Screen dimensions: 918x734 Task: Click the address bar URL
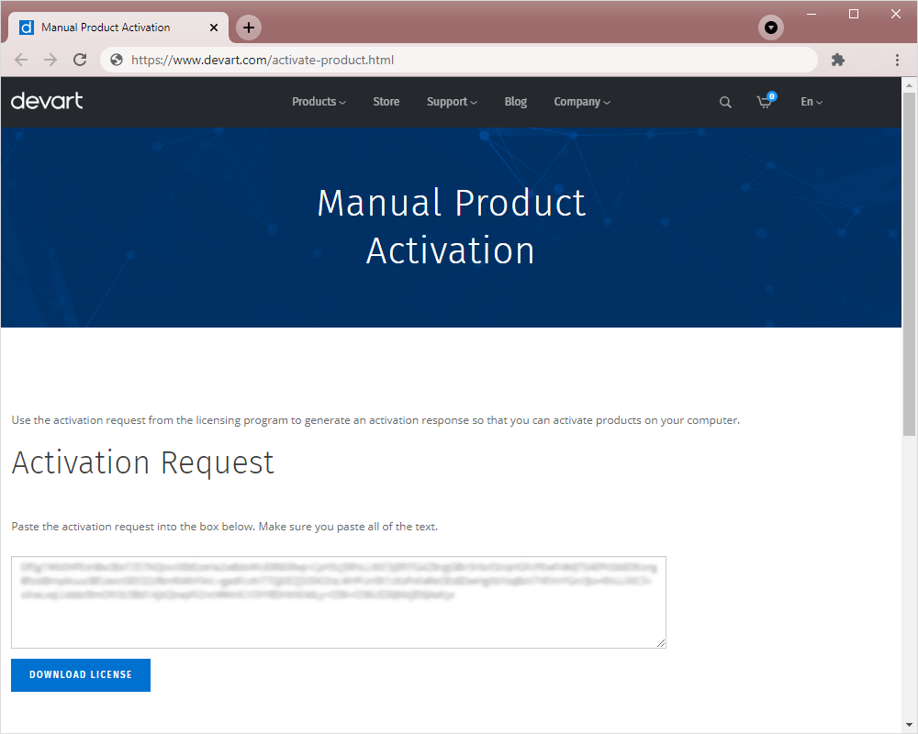(263, 60)
